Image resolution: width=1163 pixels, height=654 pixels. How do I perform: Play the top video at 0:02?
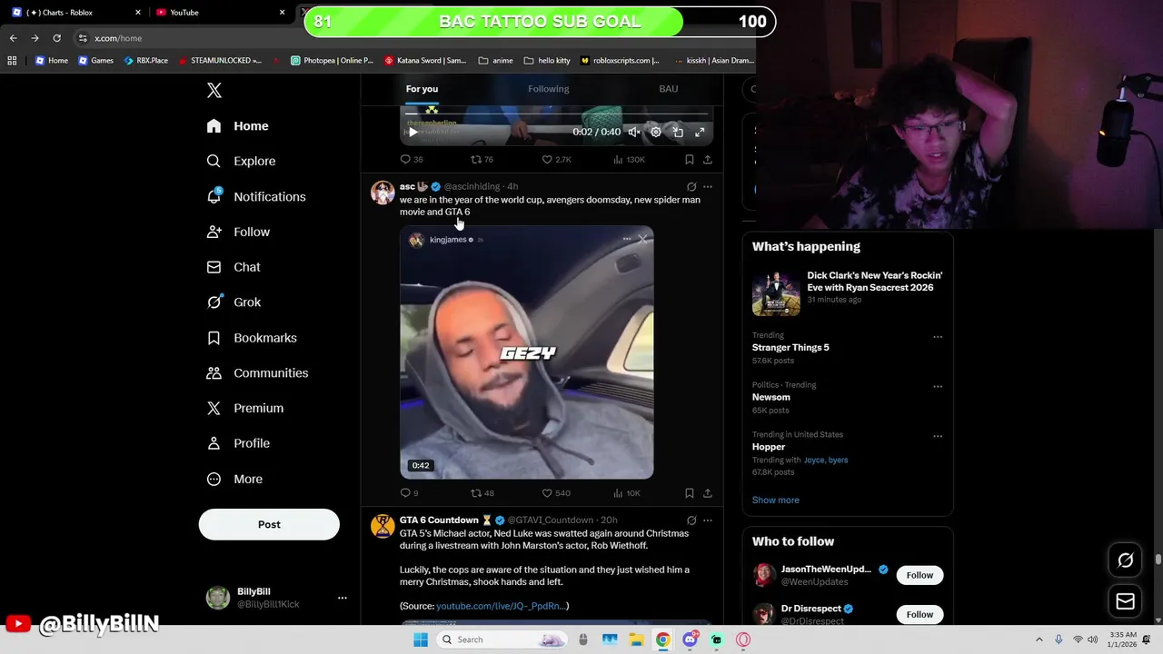[x=413, y=132]
